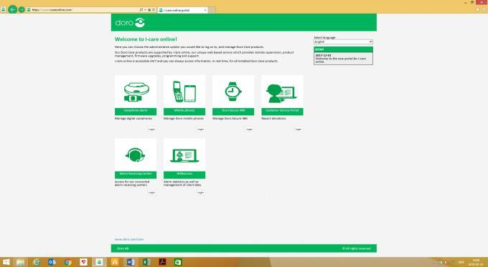Click Login under Manage Doro mobile phones

click(200, 129)
